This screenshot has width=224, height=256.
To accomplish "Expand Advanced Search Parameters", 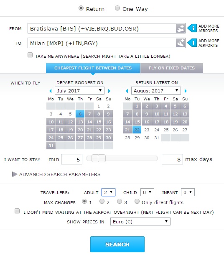I will [56, 174].
